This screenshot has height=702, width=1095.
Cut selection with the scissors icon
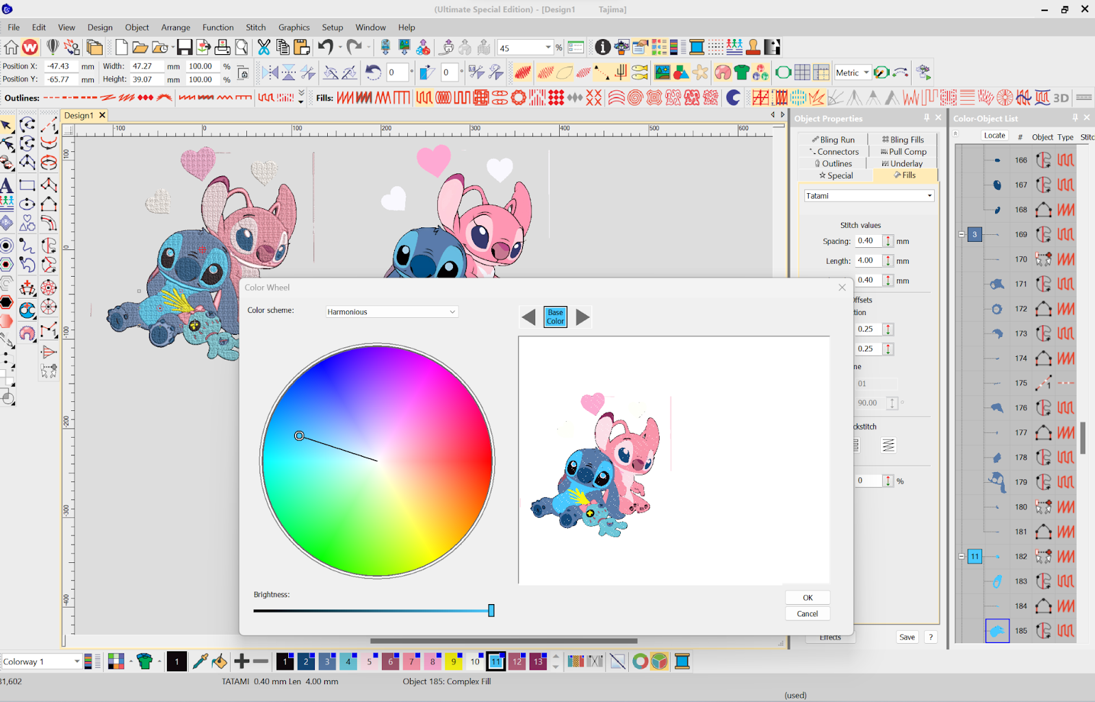[x=263, y=47]
